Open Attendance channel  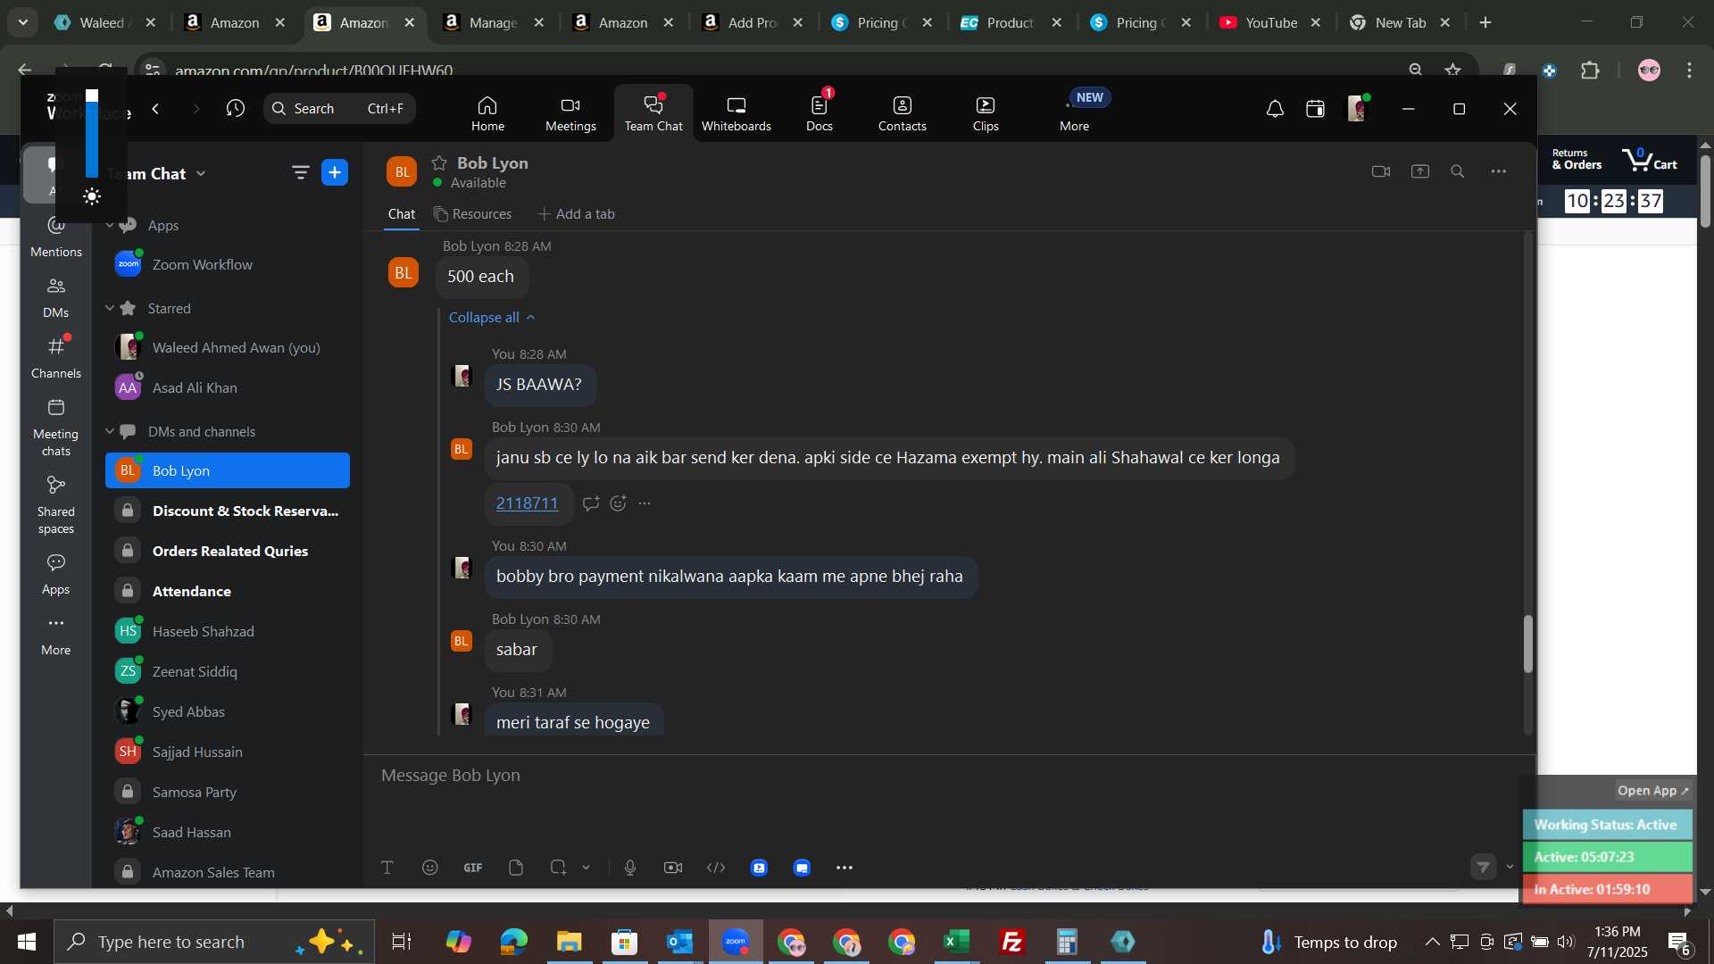pos(228,591)
